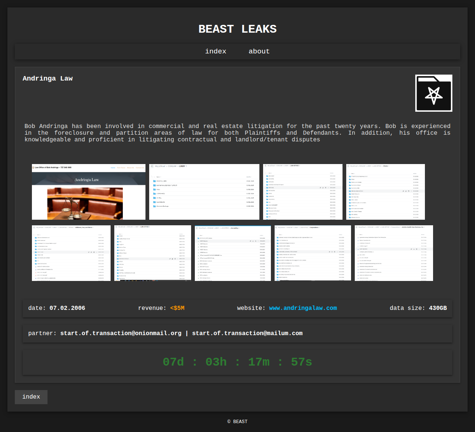Open the Accounting folder thumbnail
The width and height of the screenshot is (475, 432).
click(x=233, y=253)
